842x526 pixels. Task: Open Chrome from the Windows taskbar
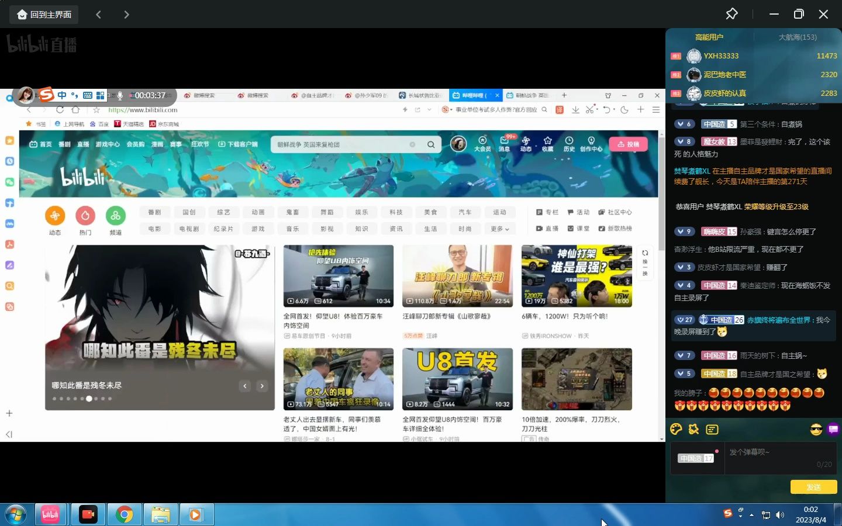pyautogui.click(x=124, y=514)
